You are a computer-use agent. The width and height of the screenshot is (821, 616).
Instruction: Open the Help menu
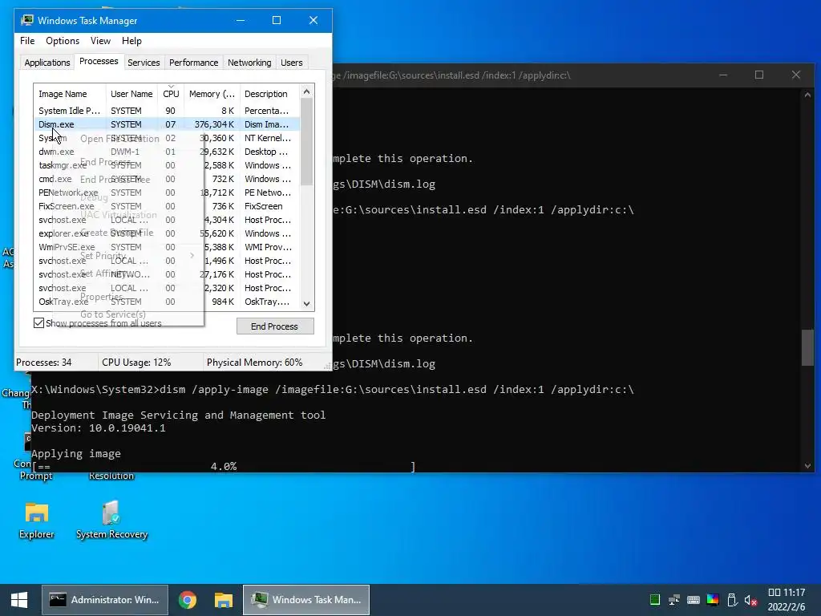[x=131, y=41]
